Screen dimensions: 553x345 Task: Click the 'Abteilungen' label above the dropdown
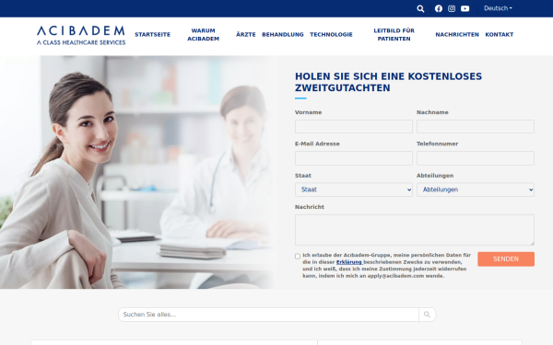(435, 176)
